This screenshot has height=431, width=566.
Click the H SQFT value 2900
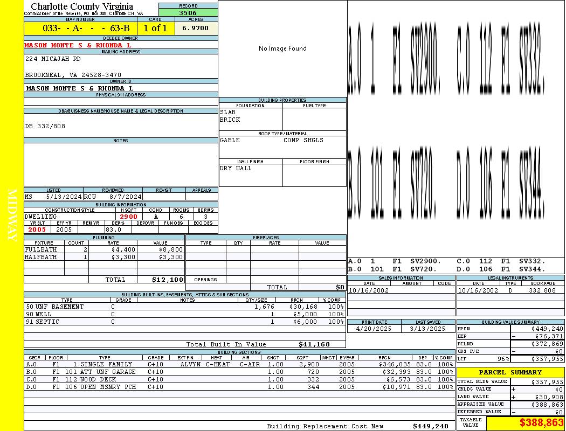tap(129, 217)
